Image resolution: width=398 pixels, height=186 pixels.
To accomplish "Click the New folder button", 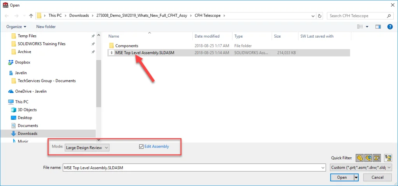I will click(x=46, y=27).
